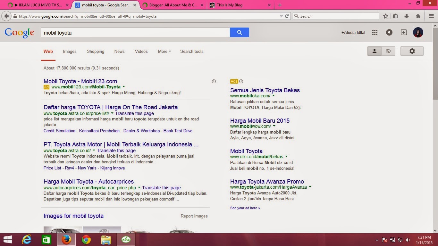This screenshot has height=246, width=438.
Task: Expand arrow beside www.mobilwow.com/
Action: (x=274, y=126)
